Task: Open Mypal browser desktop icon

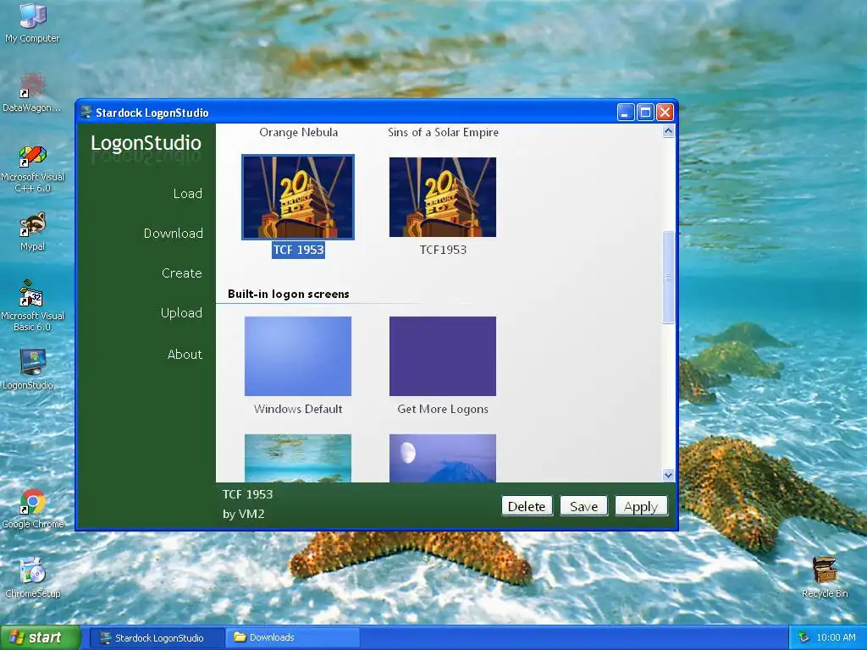Action: 32,232
